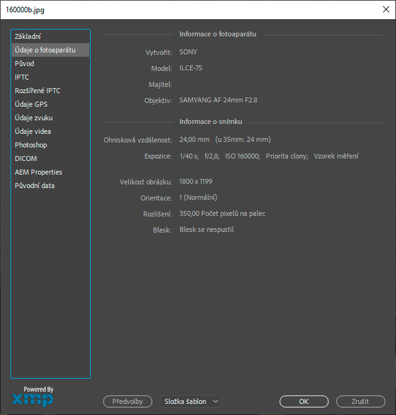This screenshot has height=415, width=396.
Task: Click the Zrušit button
Action: pyautogui.click(x=360, y=401)
